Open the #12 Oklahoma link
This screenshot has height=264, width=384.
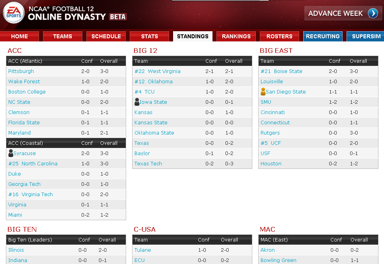click(x=153, y=82)
